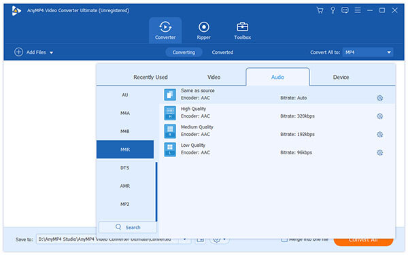This screenshot has height=255, width=408.
Task: Click the 'Bitrate: 96kbps' value
Action: pos(296,152)
